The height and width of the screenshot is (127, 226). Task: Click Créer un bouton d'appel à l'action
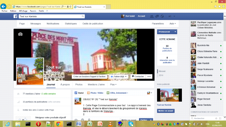point(89,76)
